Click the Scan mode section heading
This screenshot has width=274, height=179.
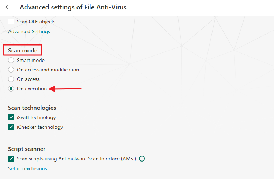click(23, 50)
